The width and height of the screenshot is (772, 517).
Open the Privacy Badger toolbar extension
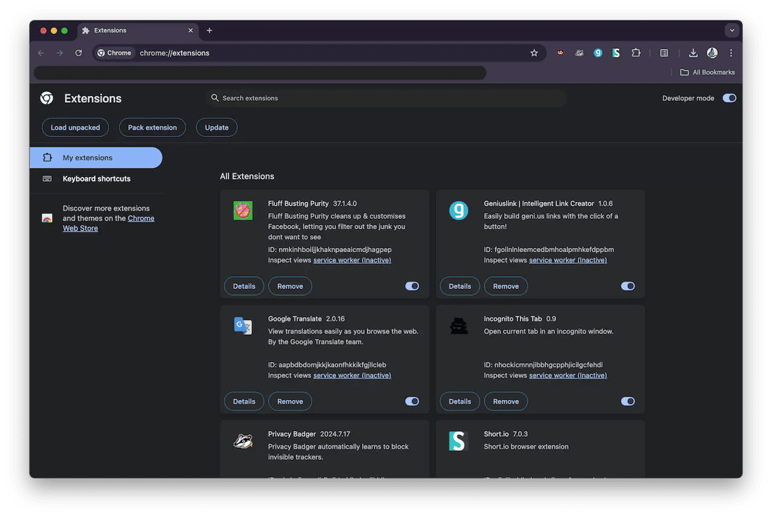(x=579, y=53)
